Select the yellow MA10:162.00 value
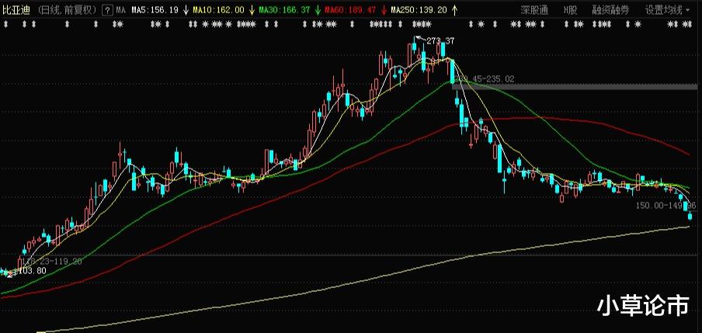702x333 pixels. (x=218, y=10)
